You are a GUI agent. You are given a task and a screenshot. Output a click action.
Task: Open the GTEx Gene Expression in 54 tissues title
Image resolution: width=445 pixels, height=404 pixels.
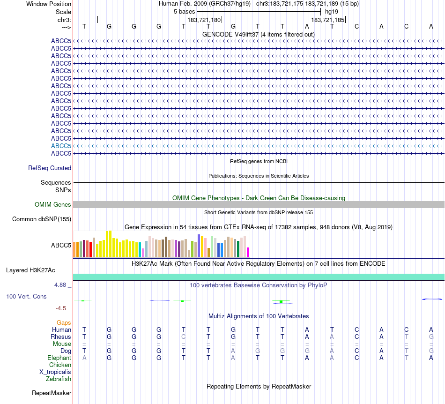tap(259, 227)
